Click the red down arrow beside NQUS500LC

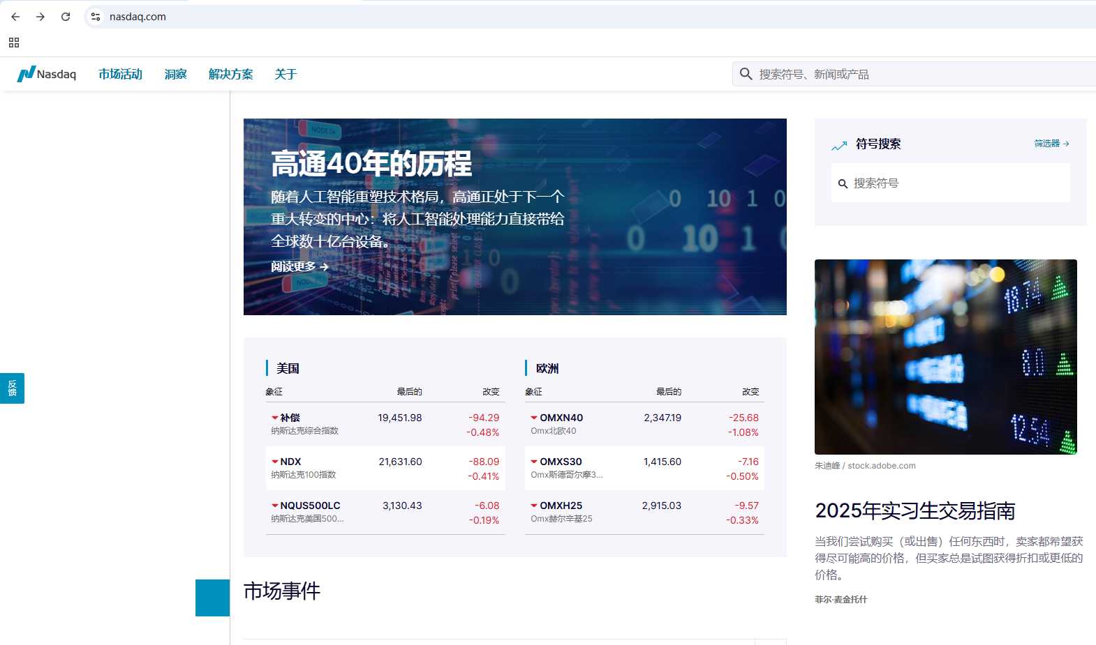click(x=275, y=506)
